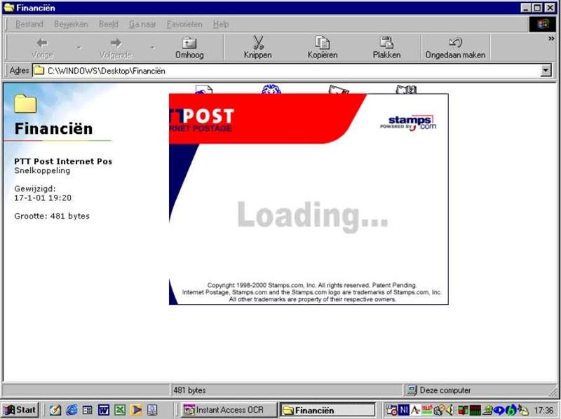
Task: Click the Snelkoppeling type label
Action: click(42, 170)
